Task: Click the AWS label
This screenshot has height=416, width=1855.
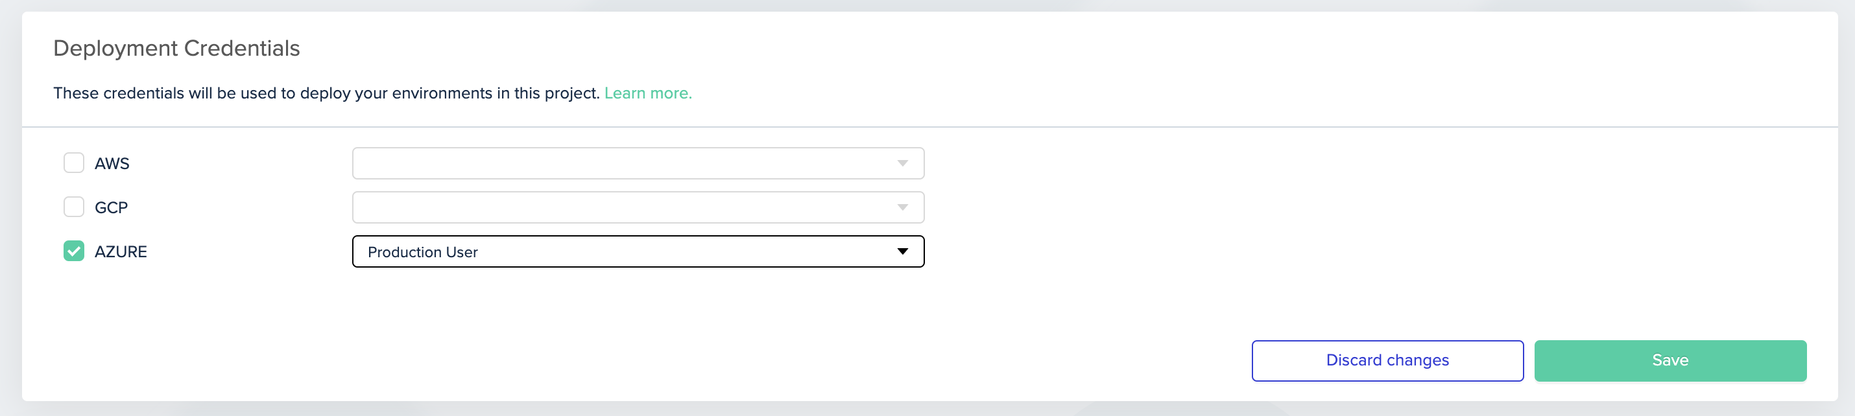Action: [x=112, y=163]
